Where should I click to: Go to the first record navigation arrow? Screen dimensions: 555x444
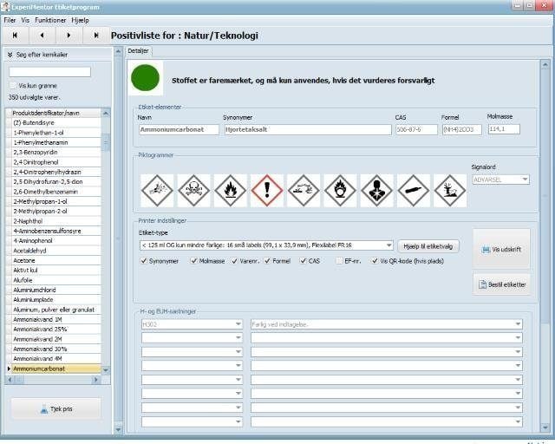[x=16, y=36]
